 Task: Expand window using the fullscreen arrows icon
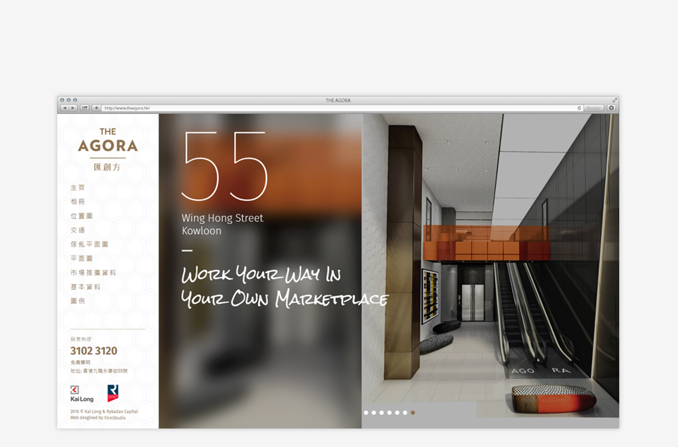coord(614,100)
